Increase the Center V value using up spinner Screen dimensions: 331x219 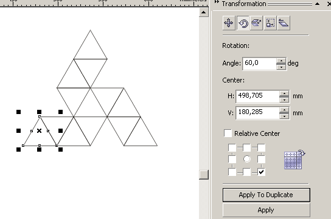pyautogui.click(x=284, y=110)
